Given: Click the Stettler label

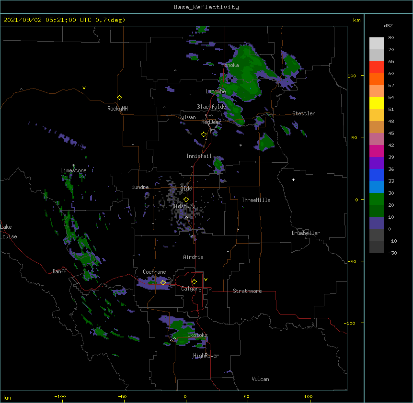Looking at the screenshot, I should [x=304, y=113].
